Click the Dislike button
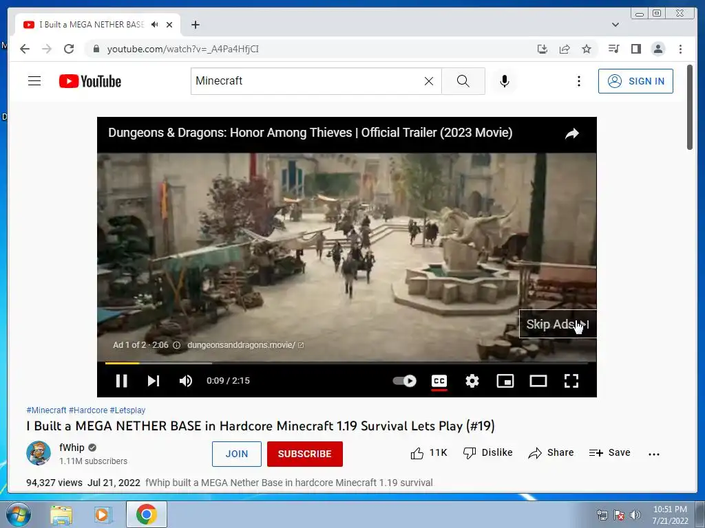The width and height of the screenshot is (705, 528). pos(488,452)
